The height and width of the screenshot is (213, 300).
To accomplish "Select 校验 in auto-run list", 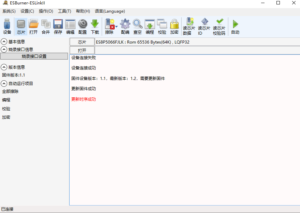I will coord(6,109).
